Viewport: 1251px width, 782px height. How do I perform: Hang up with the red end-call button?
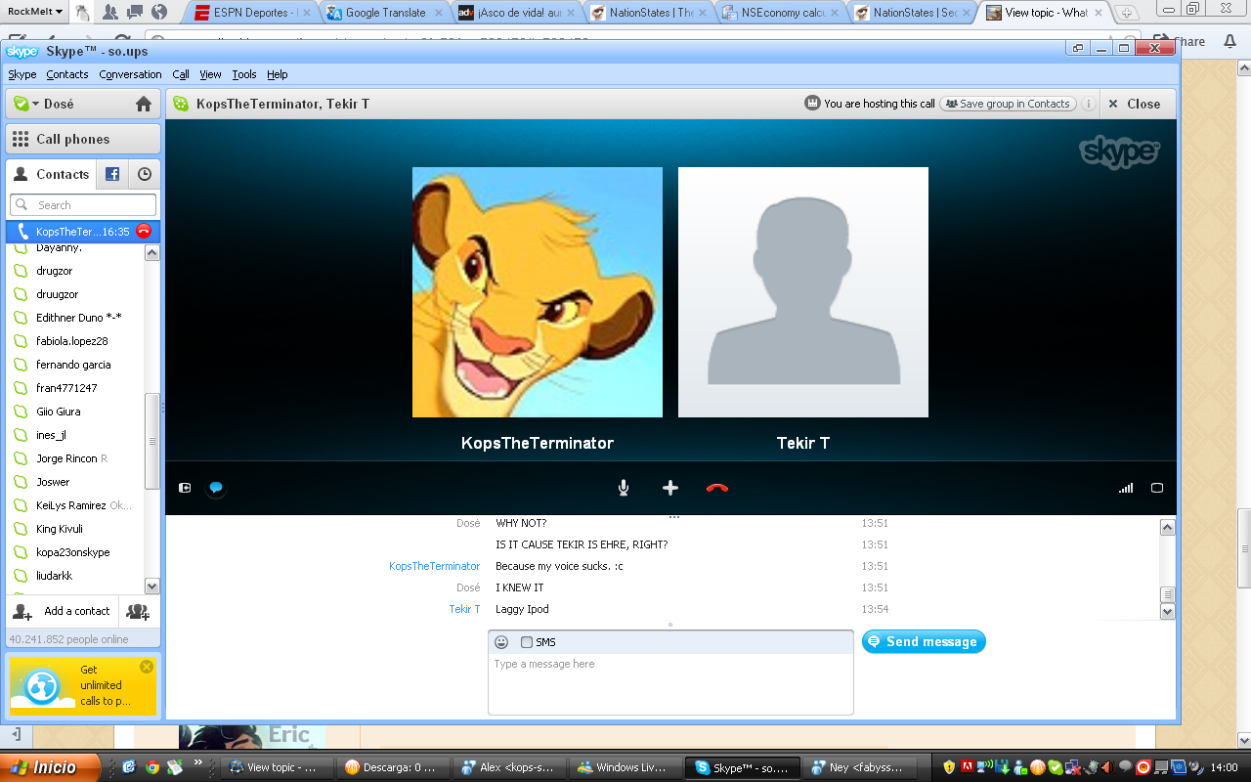(717, 488)
